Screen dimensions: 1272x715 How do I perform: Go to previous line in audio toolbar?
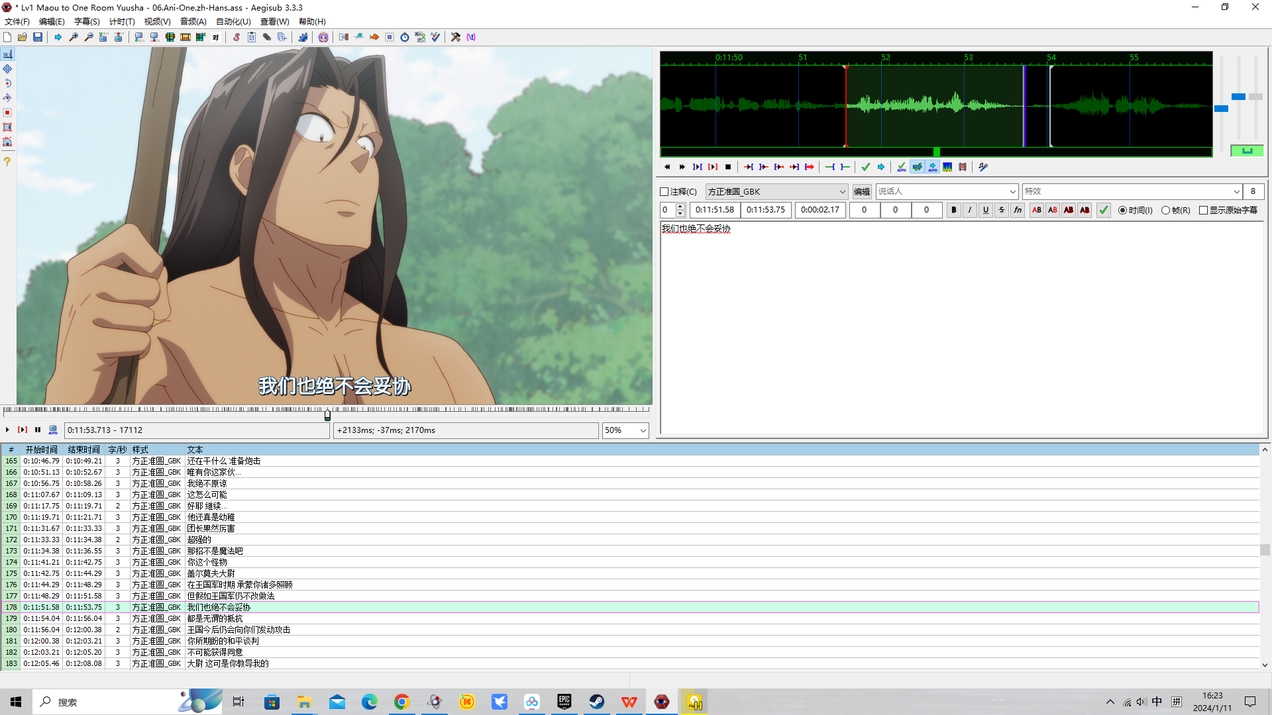click(x=667, y=167)
